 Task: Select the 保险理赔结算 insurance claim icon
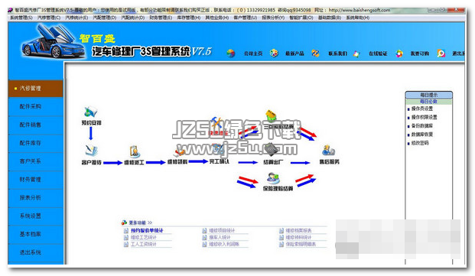[x=273, y=177]
